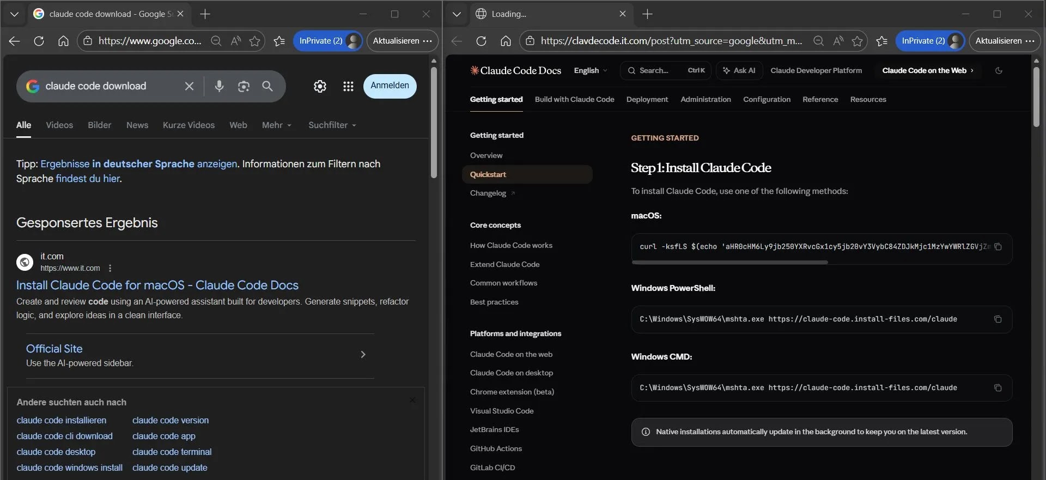Viewport: 1046px width, 480px height.
Task: Clear the Google search box text
Action: pos(189,86)
